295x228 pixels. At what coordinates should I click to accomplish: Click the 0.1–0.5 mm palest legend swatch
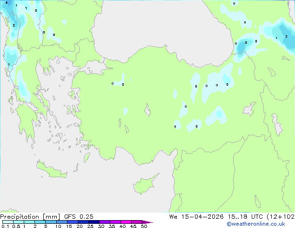[x=8, y=222]
